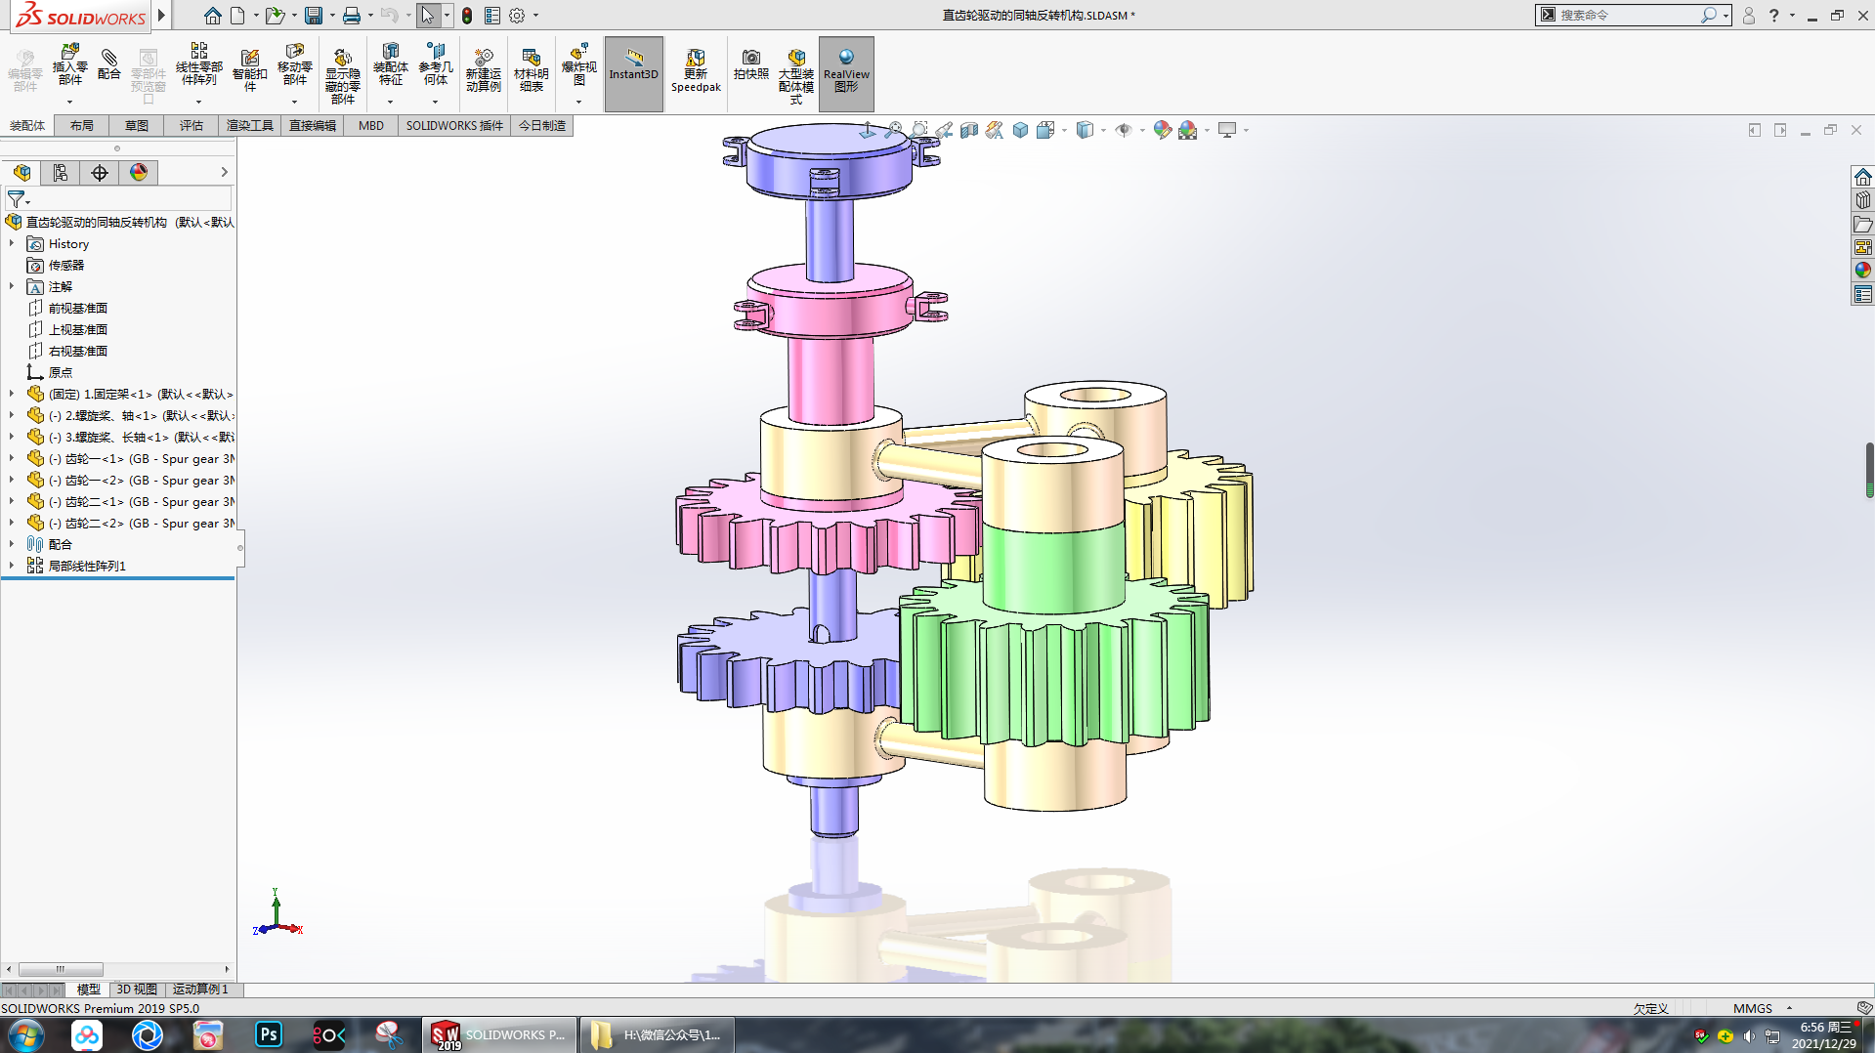Image resolution: width=1875 pixels, height=1053 pixels.
Task: Click the New document icon
Action: coord(237,16)
